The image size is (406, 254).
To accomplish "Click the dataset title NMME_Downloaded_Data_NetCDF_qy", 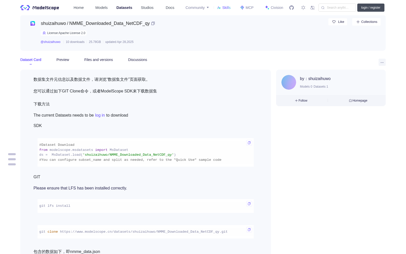I will point(109,23).
